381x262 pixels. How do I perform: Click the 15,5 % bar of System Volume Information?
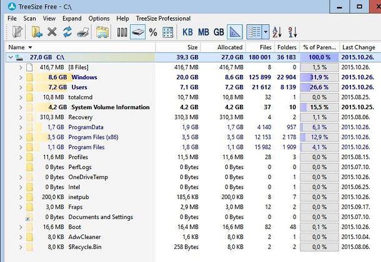tap(319, 107)
